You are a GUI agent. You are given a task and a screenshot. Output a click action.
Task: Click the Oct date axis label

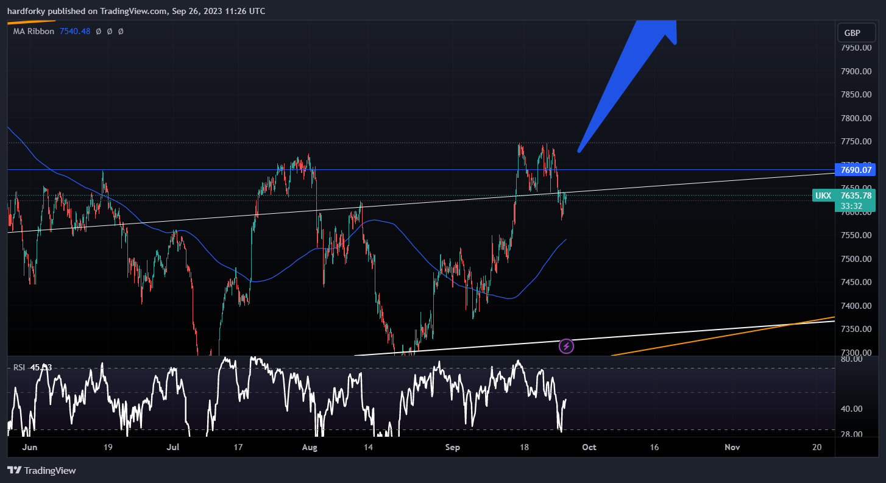(589, 447)
